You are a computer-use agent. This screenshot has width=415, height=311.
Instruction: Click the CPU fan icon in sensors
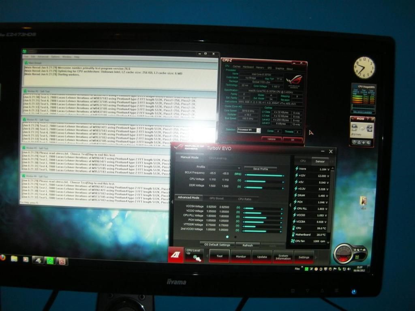coord(293,241)
